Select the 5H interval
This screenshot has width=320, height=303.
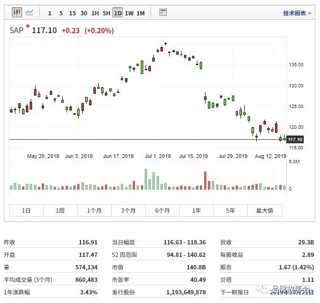(x=106, y=13)
